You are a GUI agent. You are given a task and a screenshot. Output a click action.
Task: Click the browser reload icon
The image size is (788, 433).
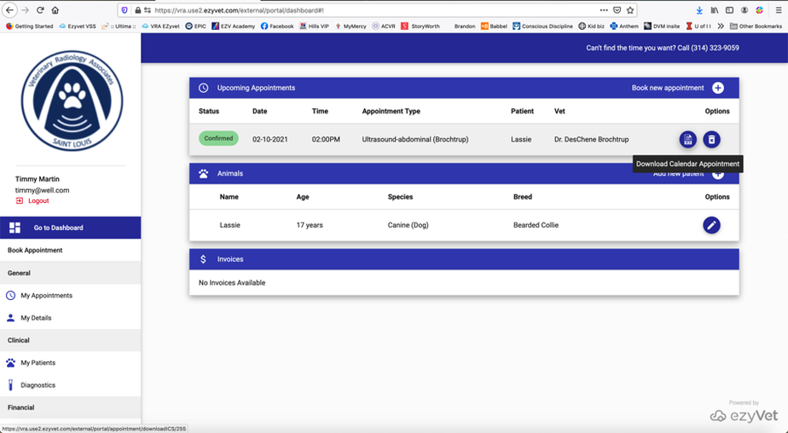click(x=40, y=10)
